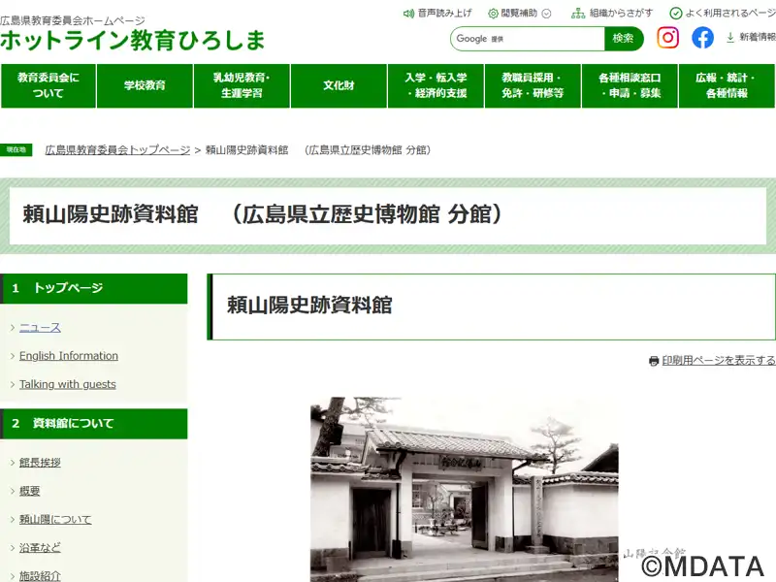Viewport: 776px width, 582px height.
Task: Click the 閲覧補助 gear icon
Action: [493, 14]
